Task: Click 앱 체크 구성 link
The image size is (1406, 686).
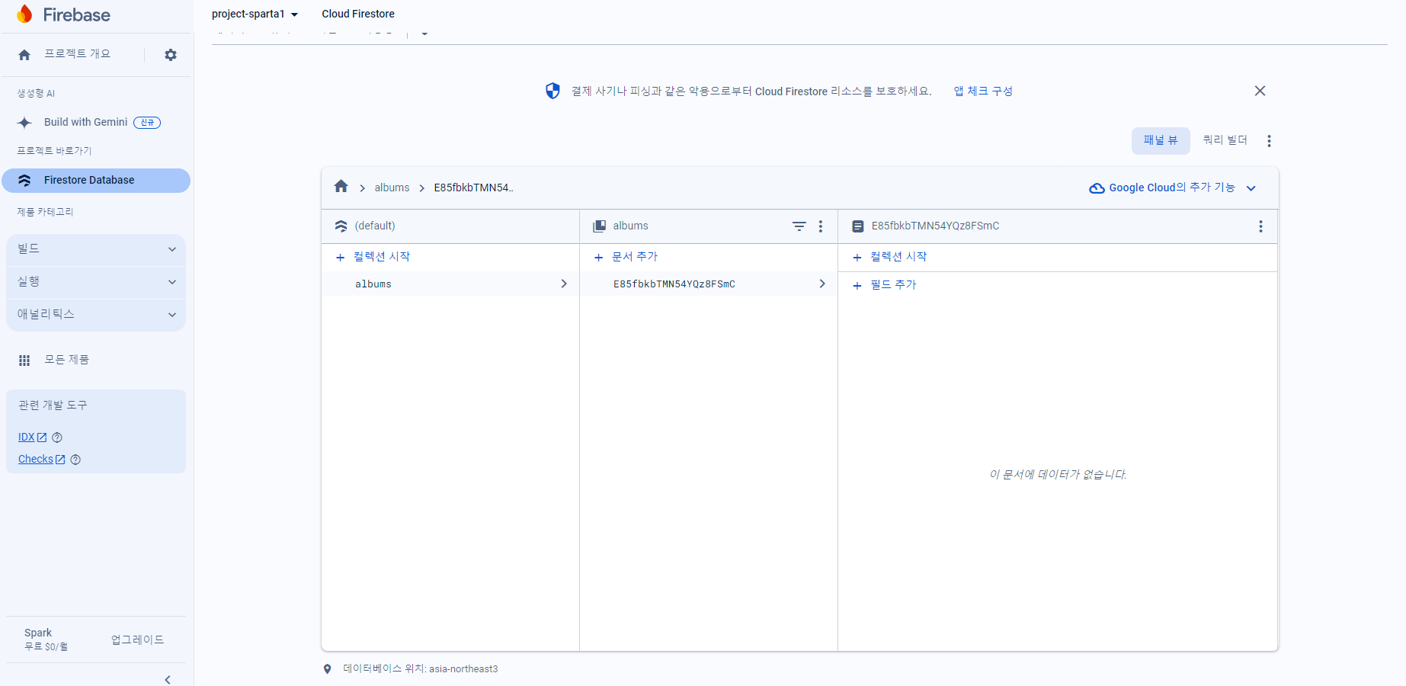Action: [983, 91]
